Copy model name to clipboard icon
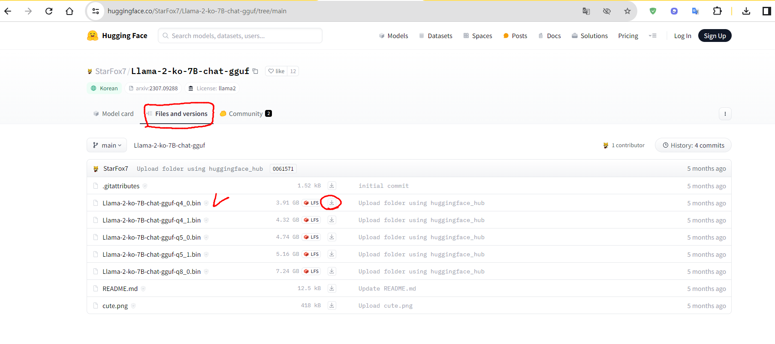Image resolution: width=775 pixels, height=344 pixels. [255, 71]
